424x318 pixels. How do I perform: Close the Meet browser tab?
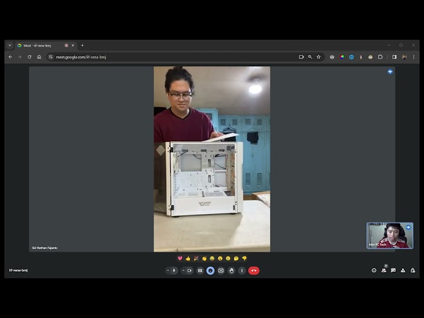(x=73, y=46)
